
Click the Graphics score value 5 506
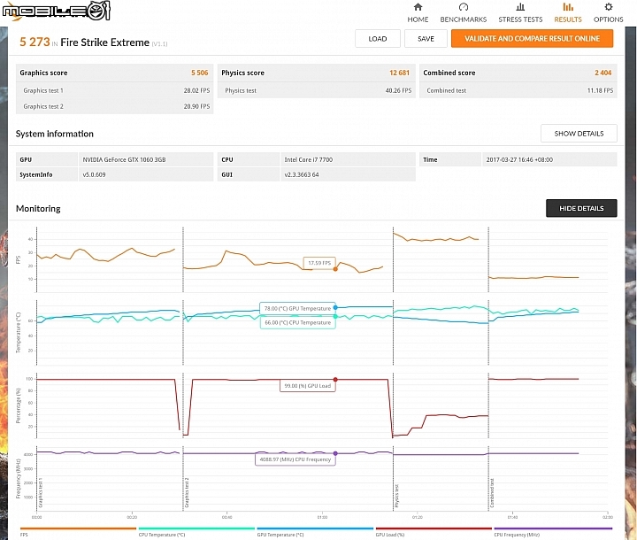199,73
